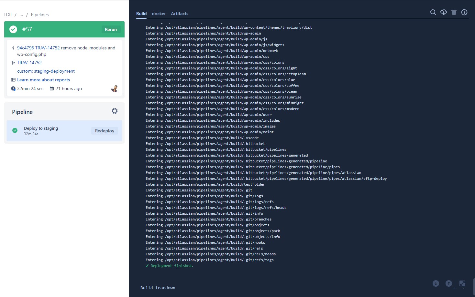Redeploy to staging
The width and height of the screenshot is (475, 297).
click(x=105, y=131)
